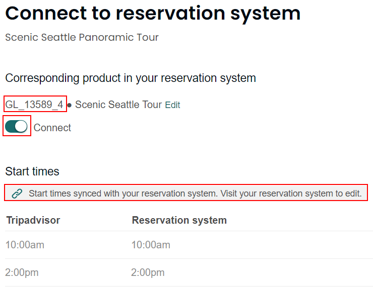
Task: Click the Tripadvisor 2:00pm start time
Action: [x=22, y=272]
